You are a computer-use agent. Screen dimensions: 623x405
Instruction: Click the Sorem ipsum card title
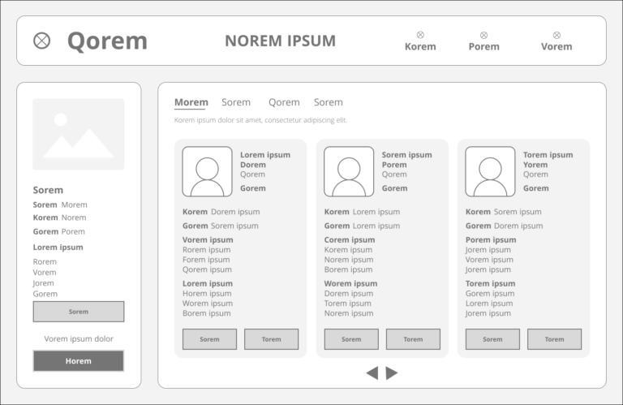point(407,154)
